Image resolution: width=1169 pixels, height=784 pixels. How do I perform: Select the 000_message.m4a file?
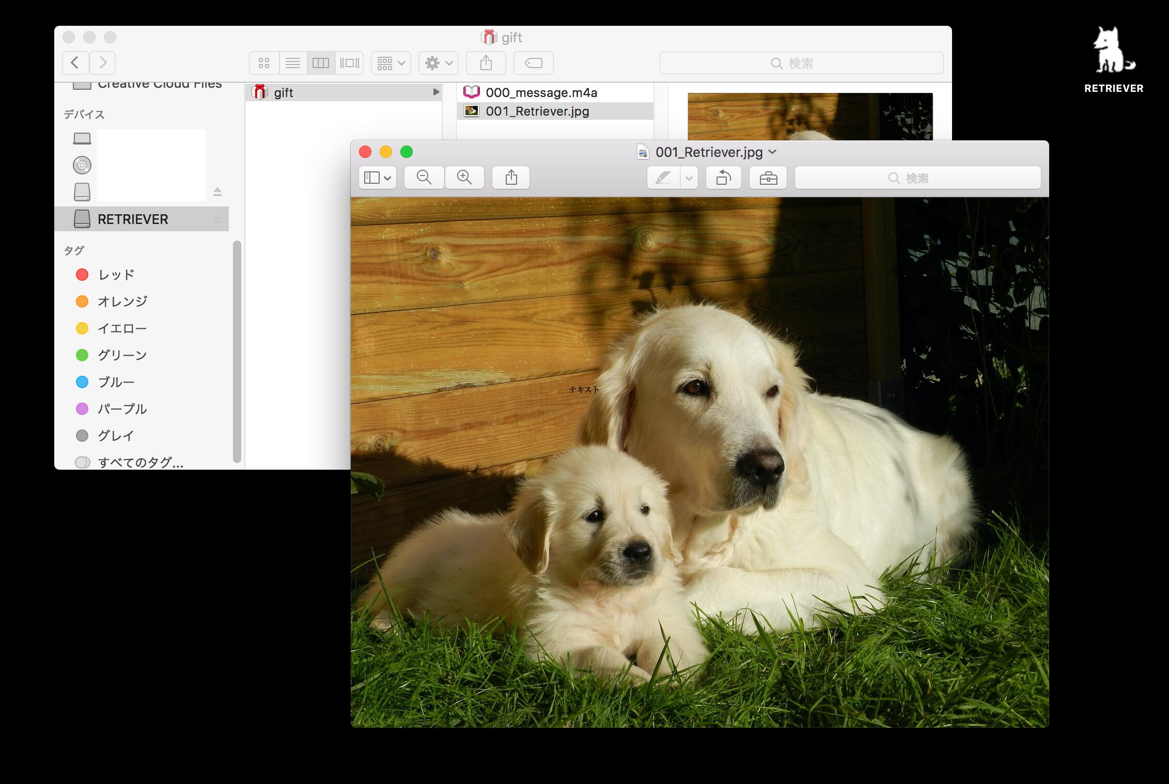(555, 92)
